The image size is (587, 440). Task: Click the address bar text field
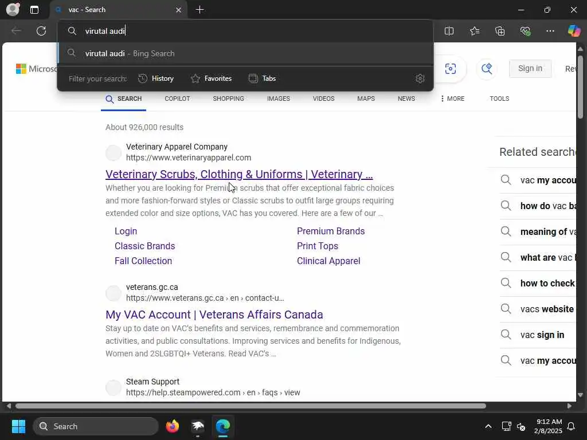click(x=245, y=31)
